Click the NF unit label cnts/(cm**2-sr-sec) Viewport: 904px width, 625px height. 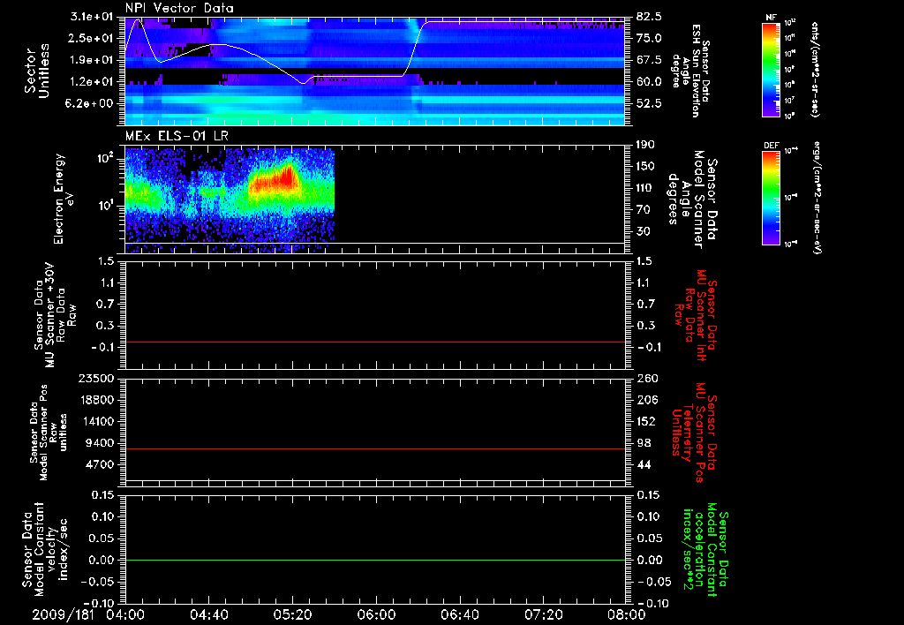click(x=815, y=70)
